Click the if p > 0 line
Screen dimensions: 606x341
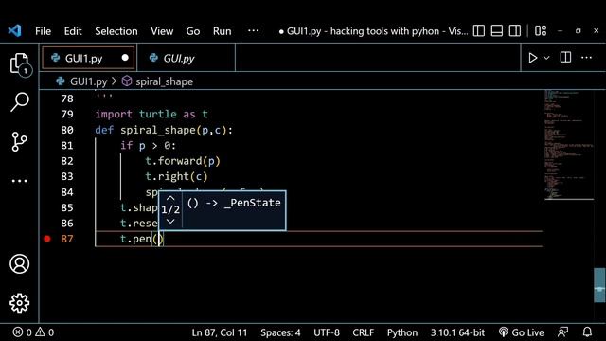(x=148, y=145)
